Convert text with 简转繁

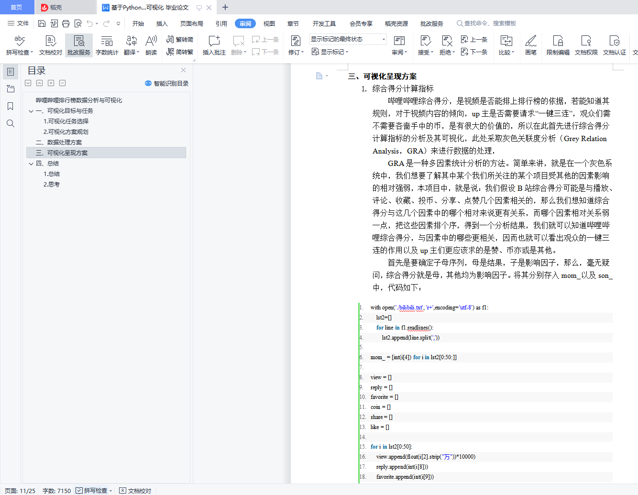click(180, 52)
